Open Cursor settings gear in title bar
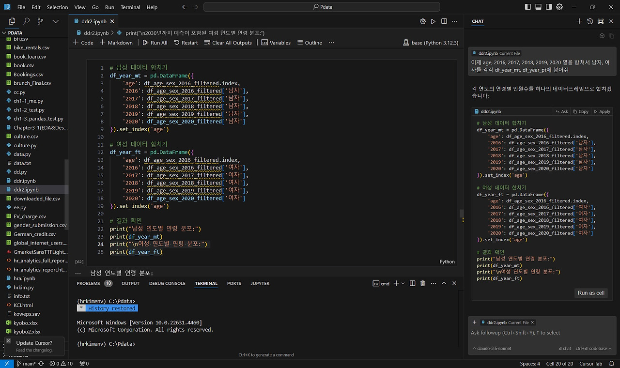The image size is (620, 368). pos(559,7)
